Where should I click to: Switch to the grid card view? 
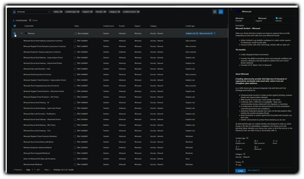pyautogui.click(x=215, y=12)
